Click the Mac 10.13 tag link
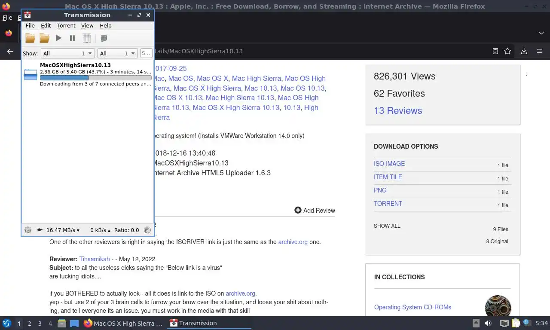 coord(261,88)
